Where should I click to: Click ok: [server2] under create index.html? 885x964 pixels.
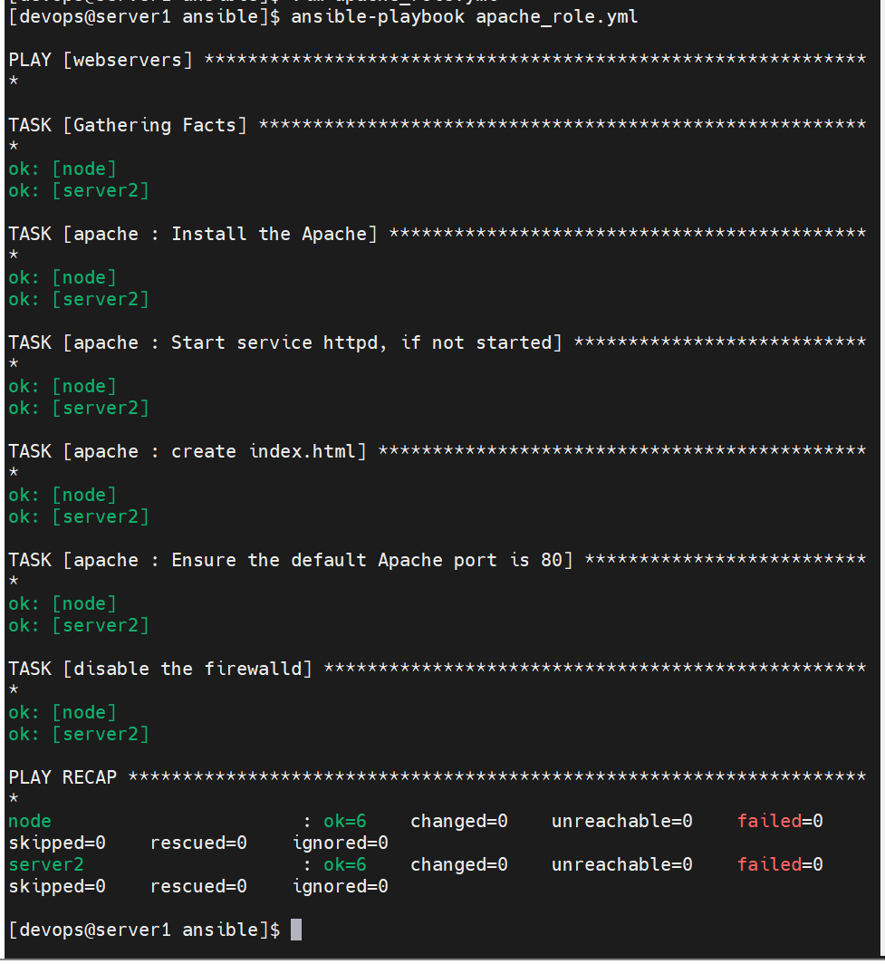(79, 517)
